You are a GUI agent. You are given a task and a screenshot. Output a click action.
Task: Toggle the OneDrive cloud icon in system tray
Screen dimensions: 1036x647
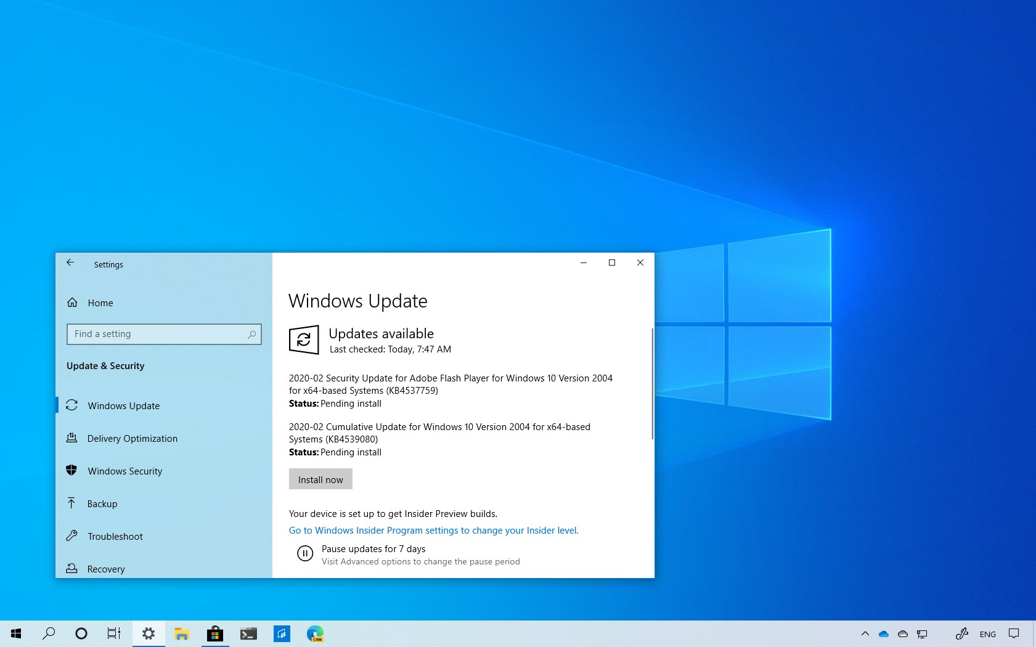[x=884, y=633]
